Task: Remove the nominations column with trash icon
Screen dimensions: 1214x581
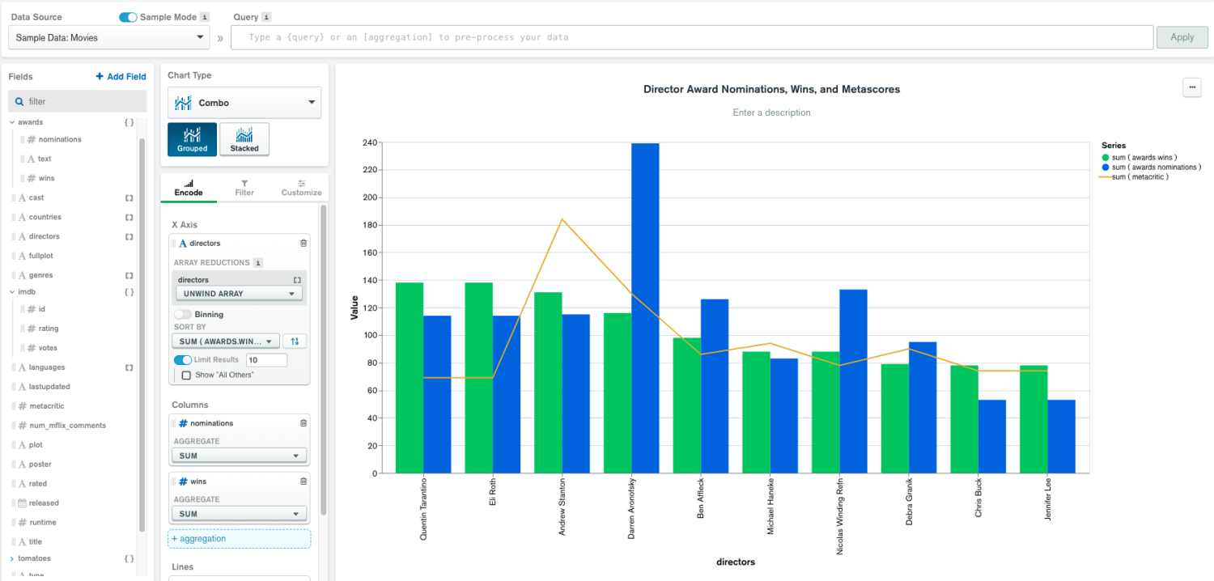Action: pos(303,423)
